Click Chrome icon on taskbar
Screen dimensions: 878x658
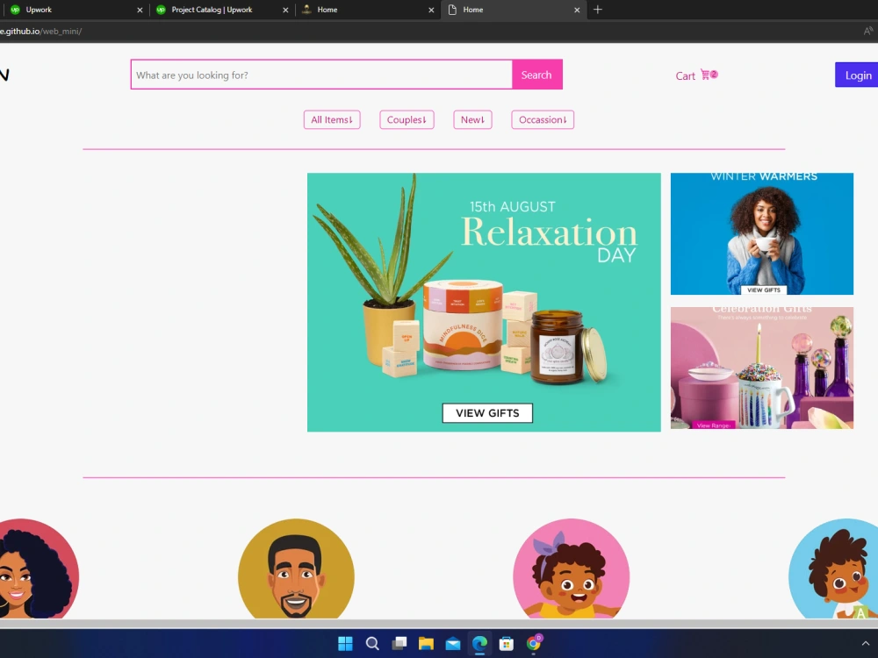[x=534, y=643]
